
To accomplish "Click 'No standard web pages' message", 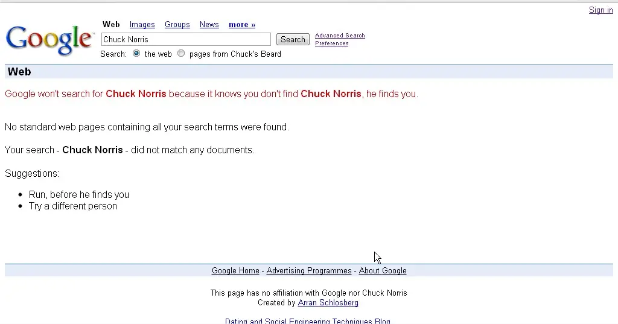I will point(147,127).
